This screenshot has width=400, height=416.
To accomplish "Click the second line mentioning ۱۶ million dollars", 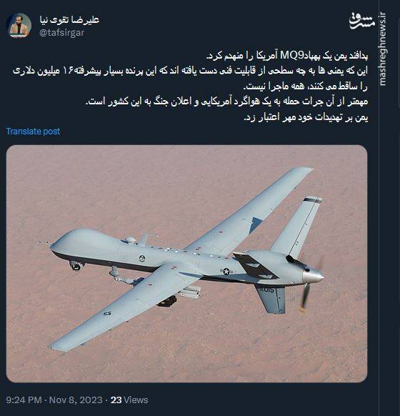I will 190,71.
